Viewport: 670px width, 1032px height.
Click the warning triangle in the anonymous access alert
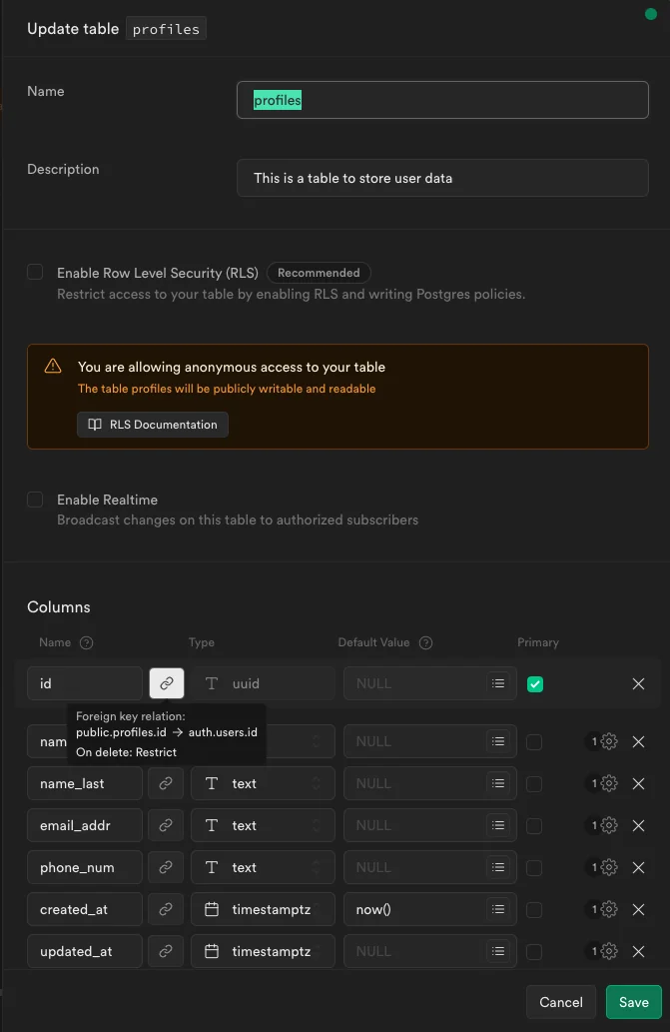click(x=53, y=365)
